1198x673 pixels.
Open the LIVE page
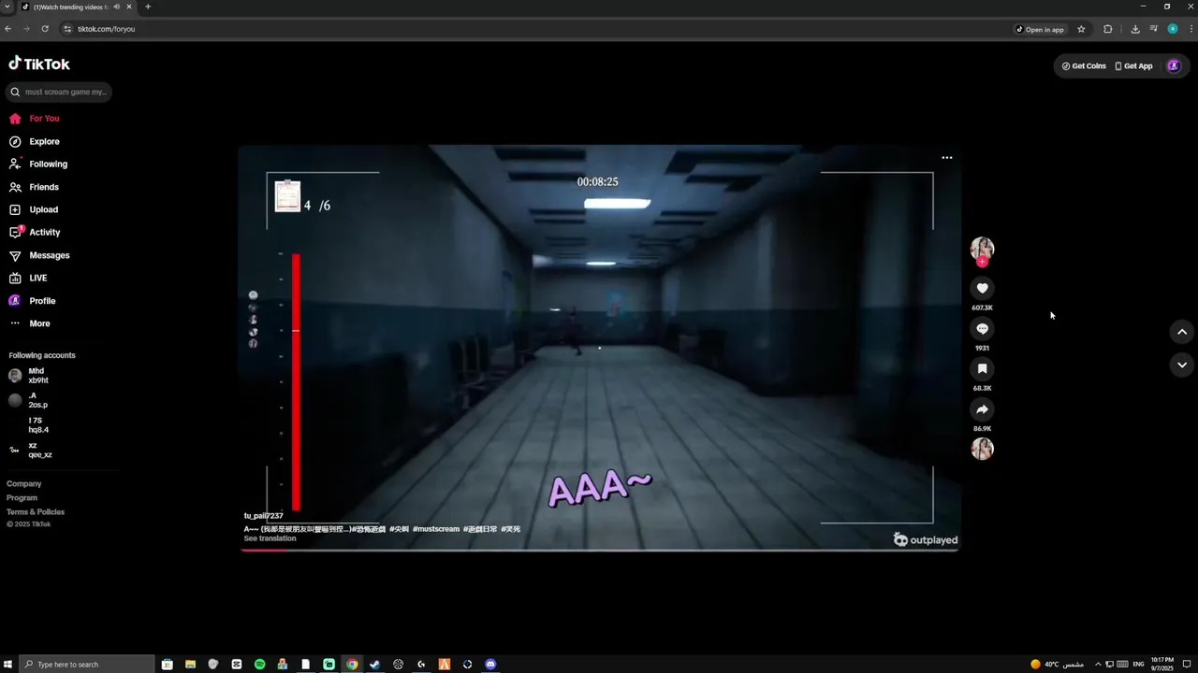coord(28,278)
